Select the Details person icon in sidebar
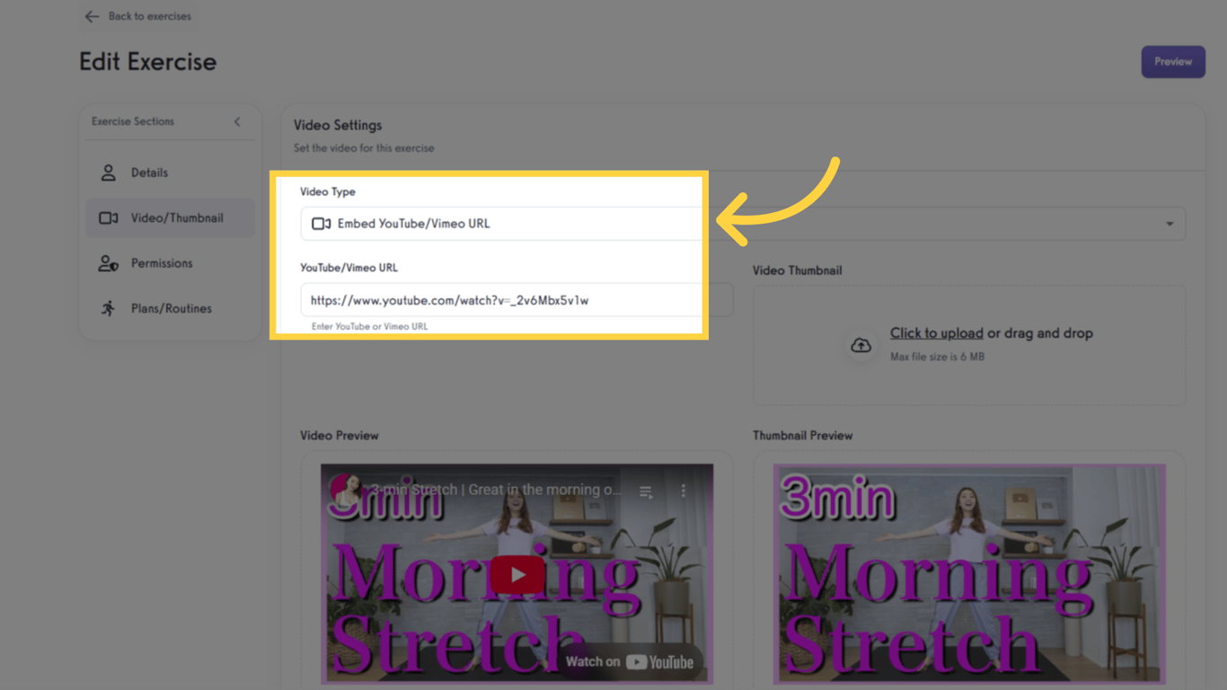Viewport: 1227px width, 690px height. pos(108,172)
